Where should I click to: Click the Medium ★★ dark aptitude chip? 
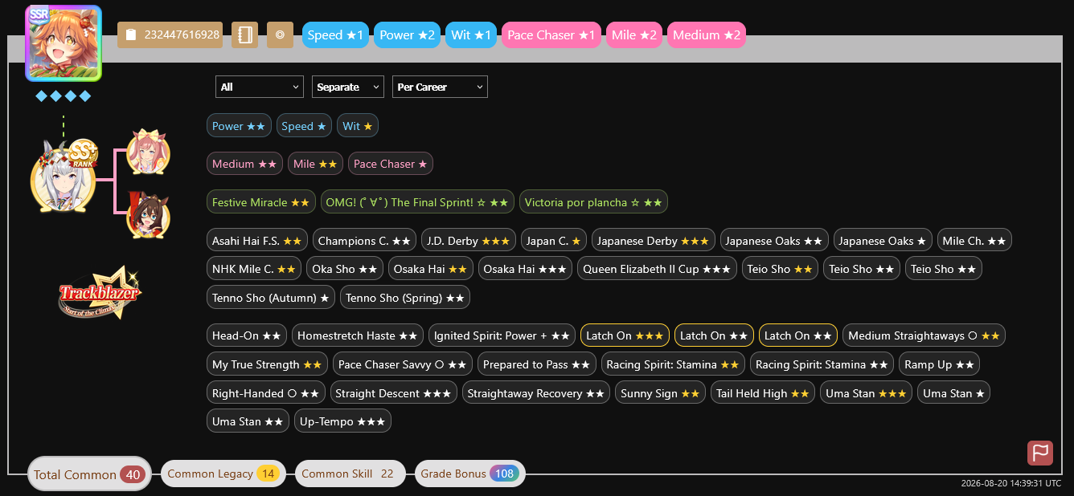(x=244, y=164)
